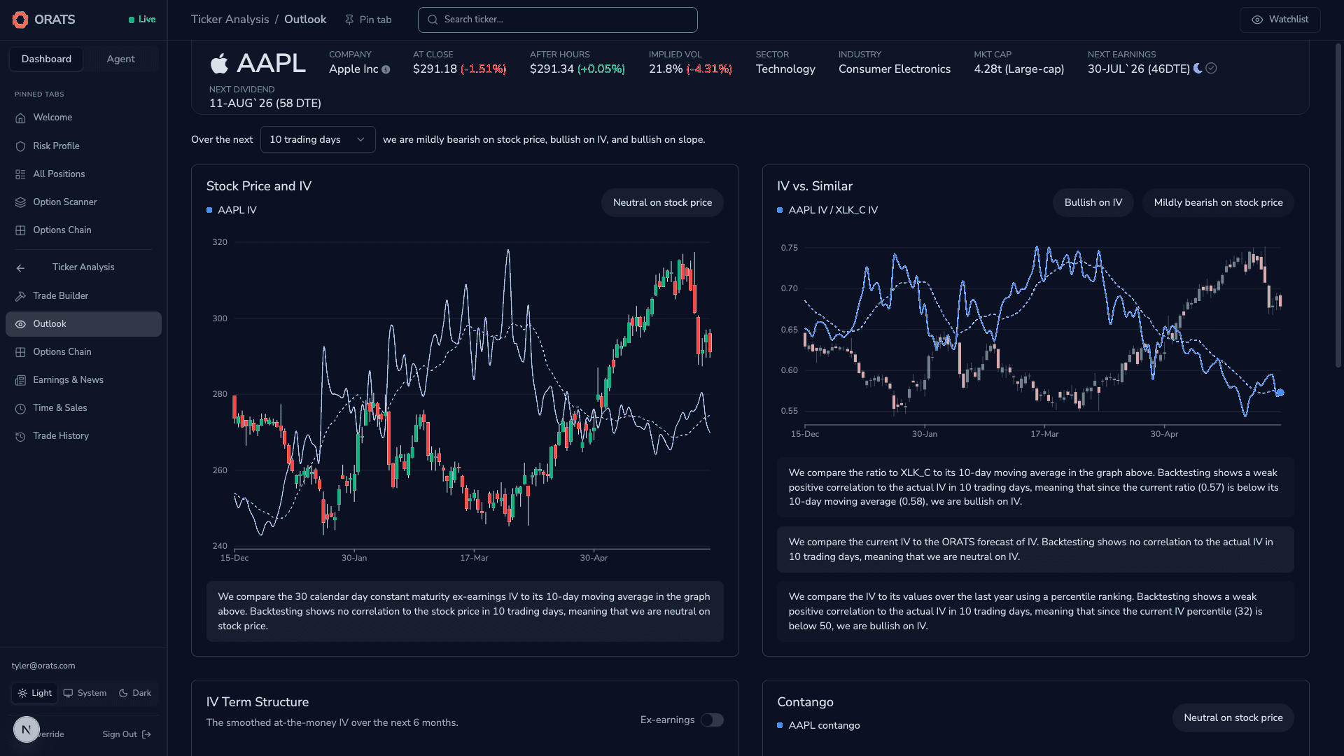Click the 4.28t (Large-cap) market cap value

[x=1018, y=69]
